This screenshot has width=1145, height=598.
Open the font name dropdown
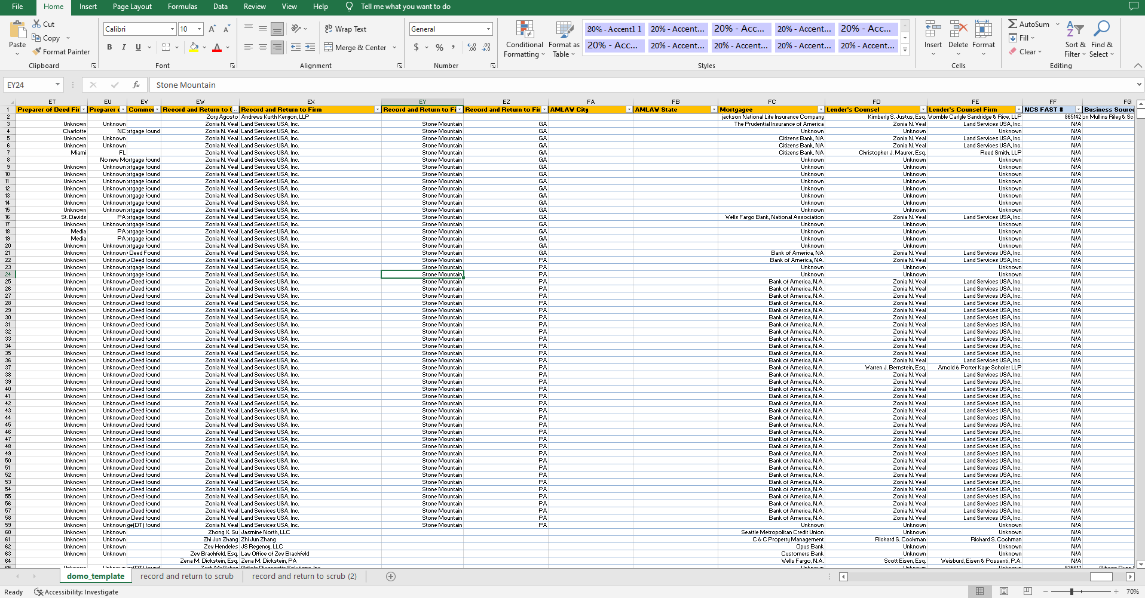[x=172, y=29]
